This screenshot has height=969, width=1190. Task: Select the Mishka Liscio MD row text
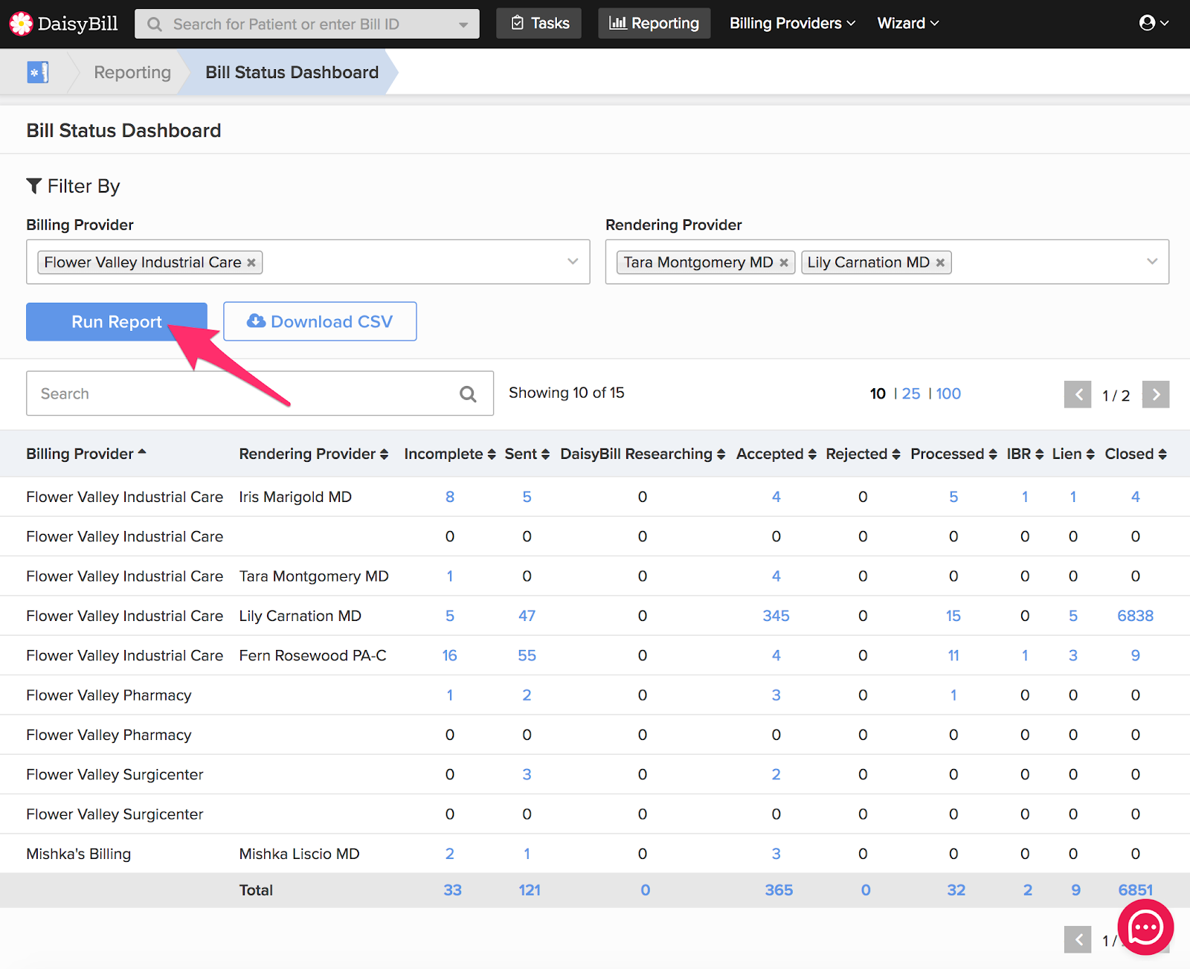pos(299,854)
